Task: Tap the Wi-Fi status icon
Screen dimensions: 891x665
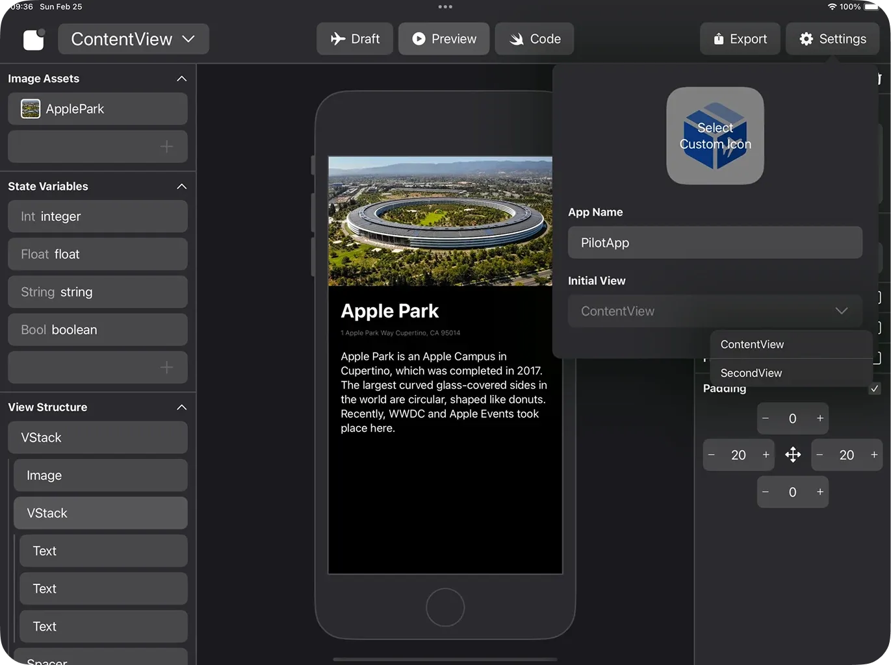Action: [832, 6]
